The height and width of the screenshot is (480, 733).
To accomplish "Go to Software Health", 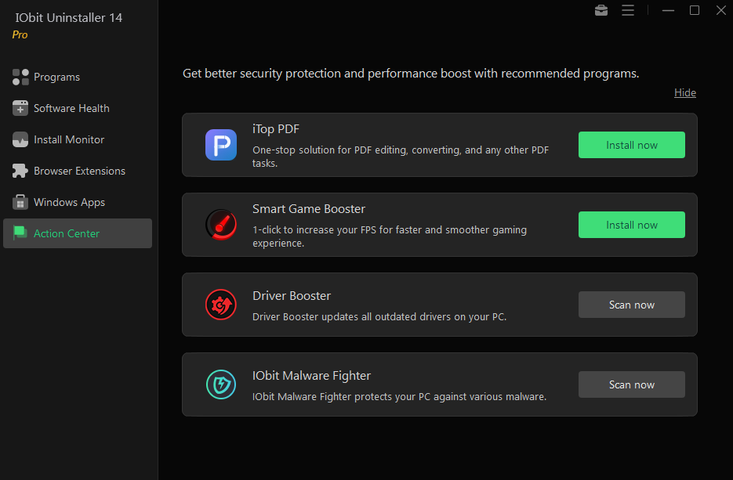I will coord(78,108).
